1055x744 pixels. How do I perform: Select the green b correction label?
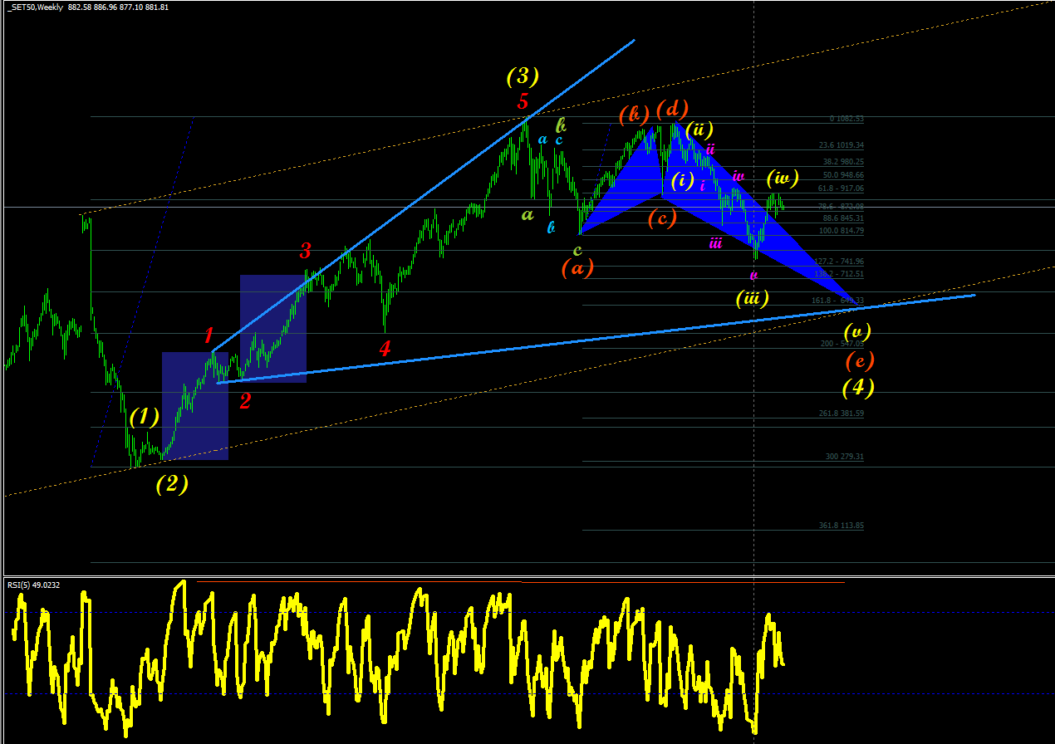[x=561, y=125]
